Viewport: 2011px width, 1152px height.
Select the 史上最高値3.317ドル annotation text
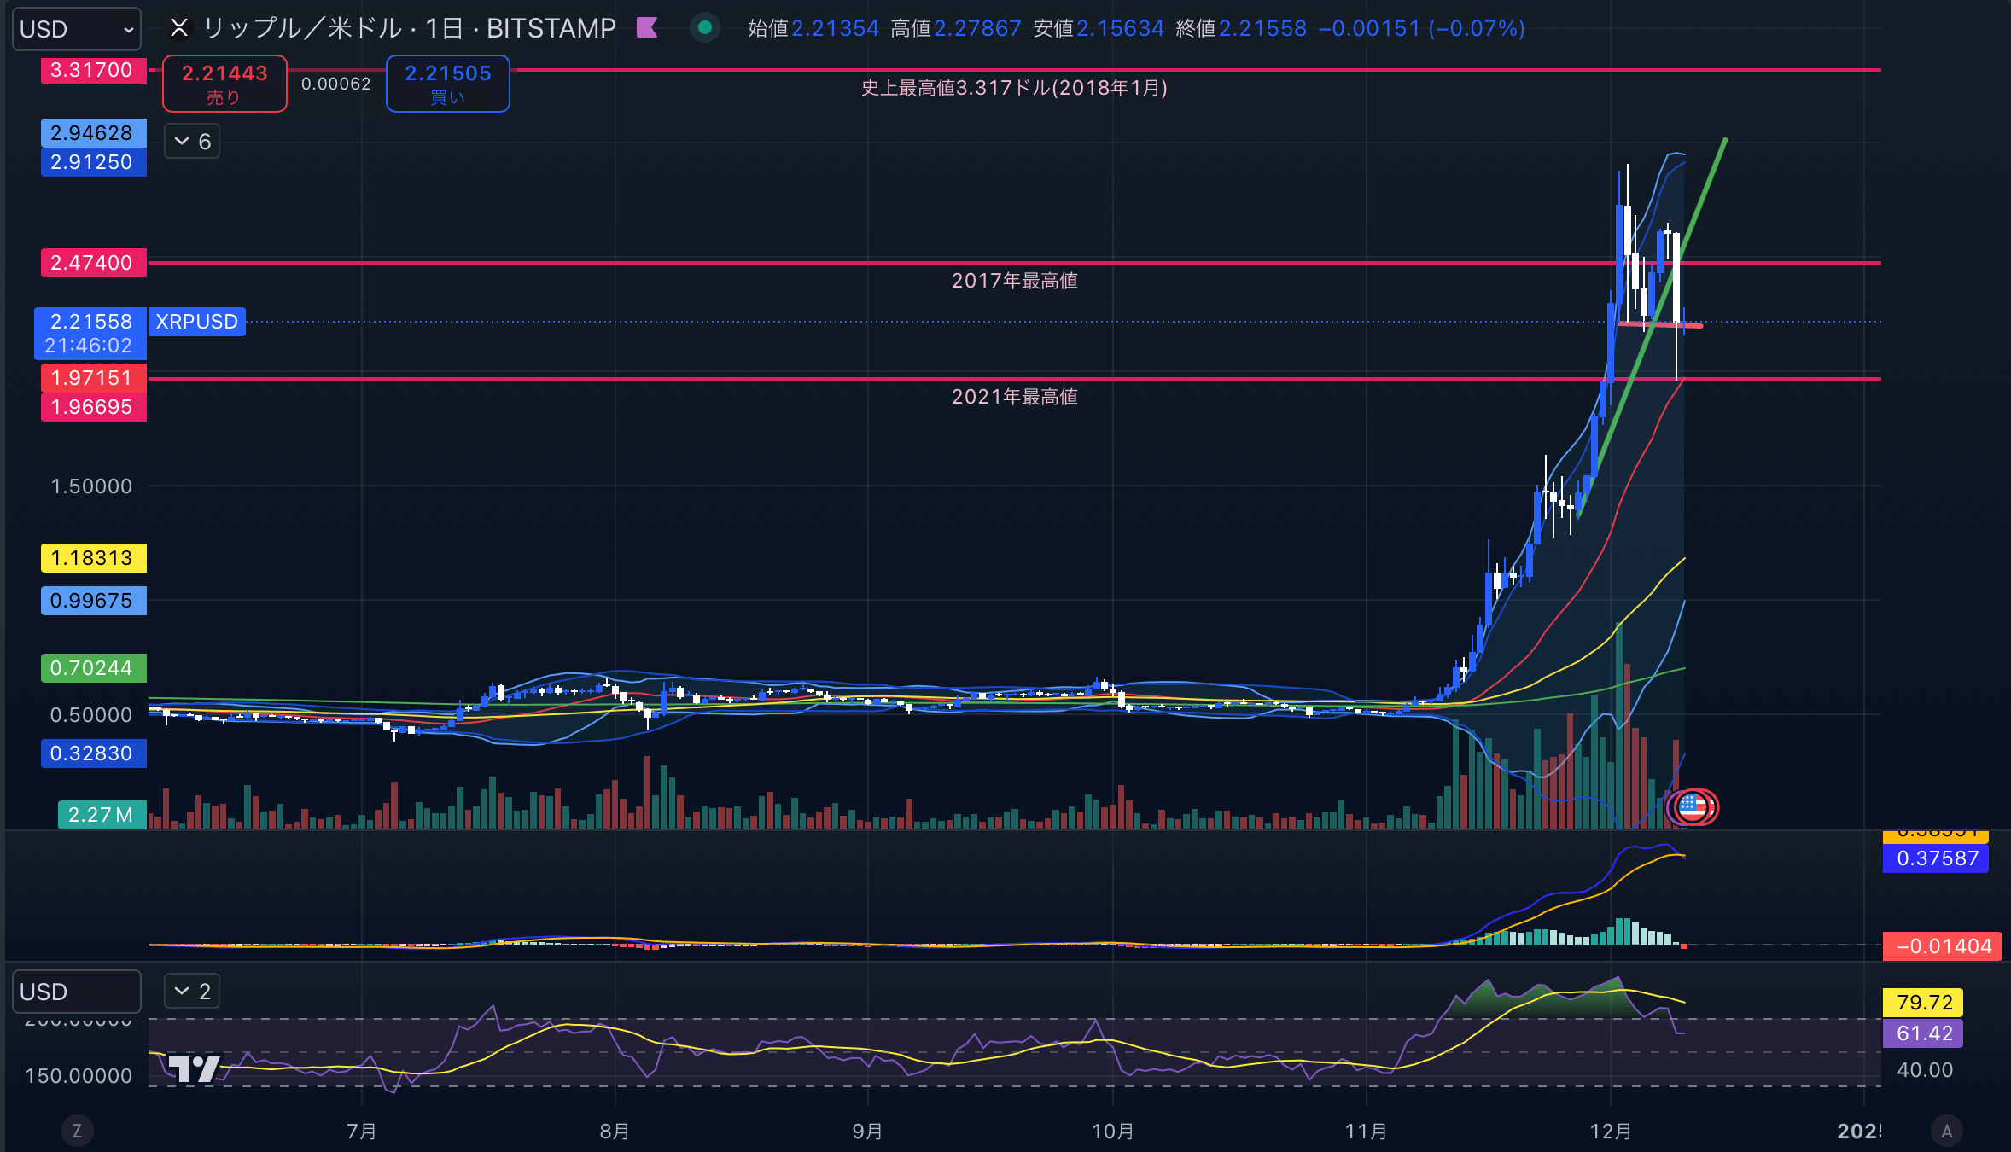tap(1015, 88)
